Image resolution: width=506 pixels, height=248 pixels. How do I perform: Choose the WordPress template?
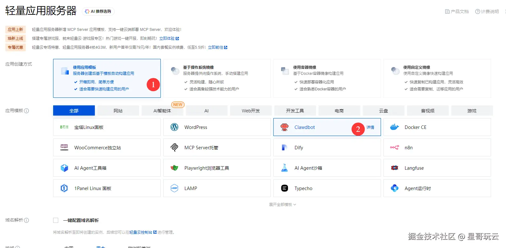(217, 127)
